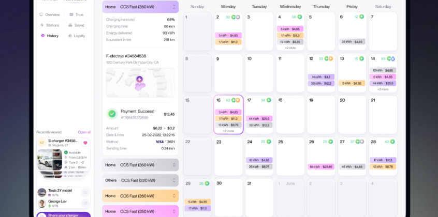438x217 pixels.
Task: Click the green Payment Success checkmark
Action: click(x=112, y=113)
